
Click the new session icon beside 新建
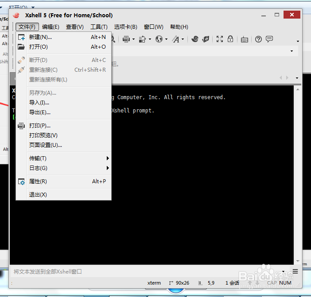21,37
